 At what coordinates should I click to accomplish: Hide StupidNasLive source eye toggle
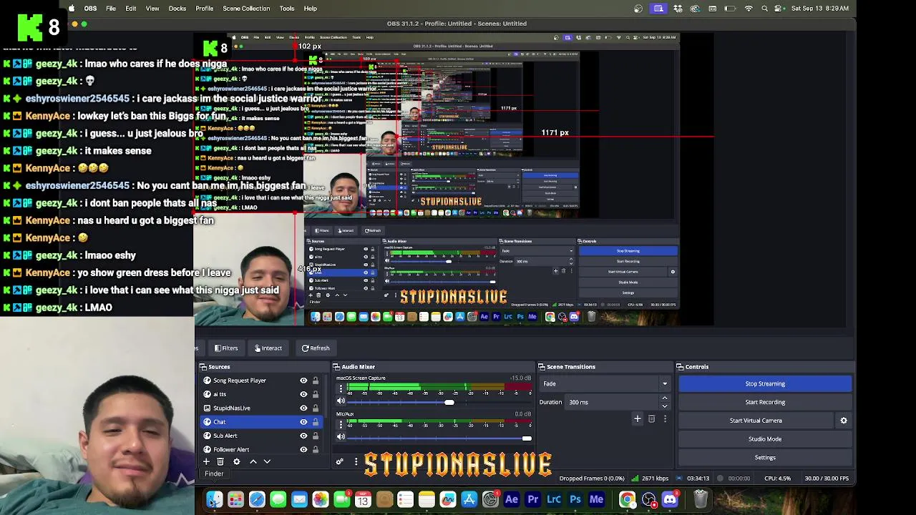click(x=303, y=408)
